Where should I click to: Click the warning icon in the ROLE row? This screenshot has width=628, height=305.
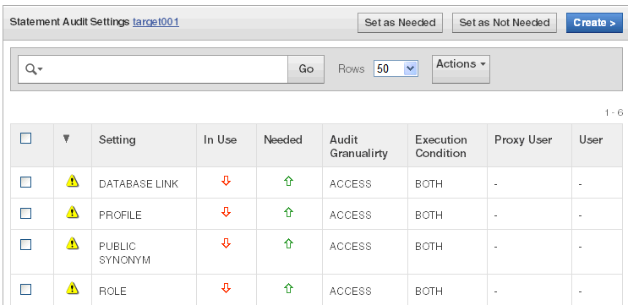pyautogui.click(x=72, y=288)
